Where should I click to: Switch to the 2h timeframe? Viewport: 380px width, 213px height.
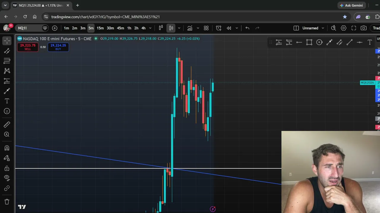point(136,28)
